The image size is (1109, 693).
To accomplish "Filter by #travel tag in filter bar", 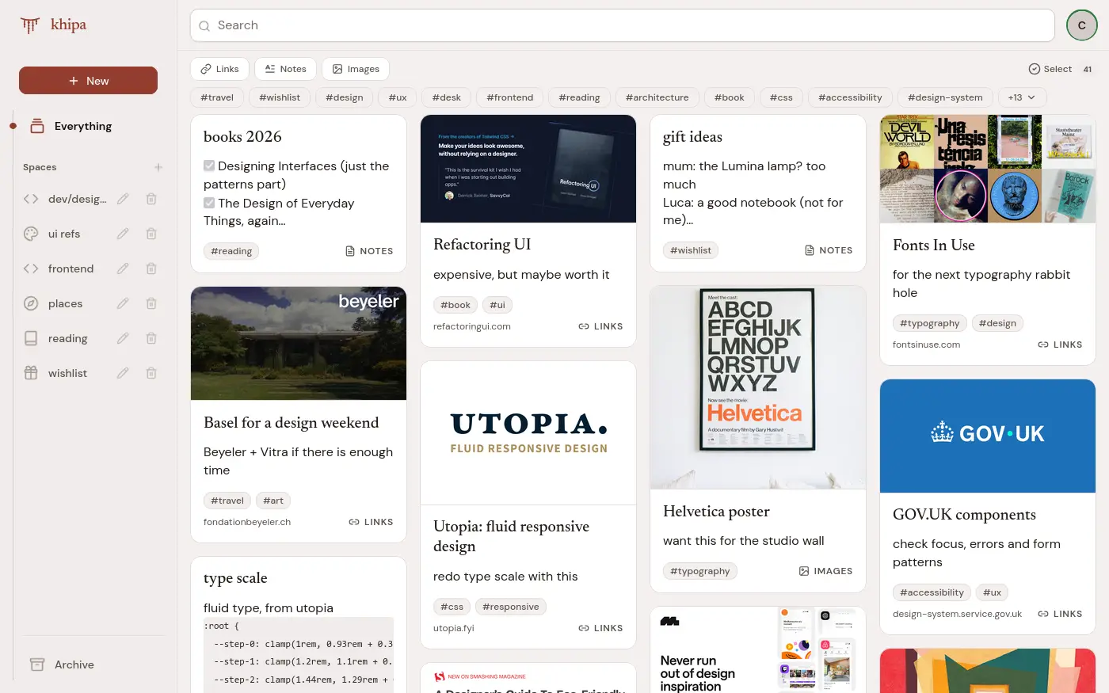I will coord(217,97).
